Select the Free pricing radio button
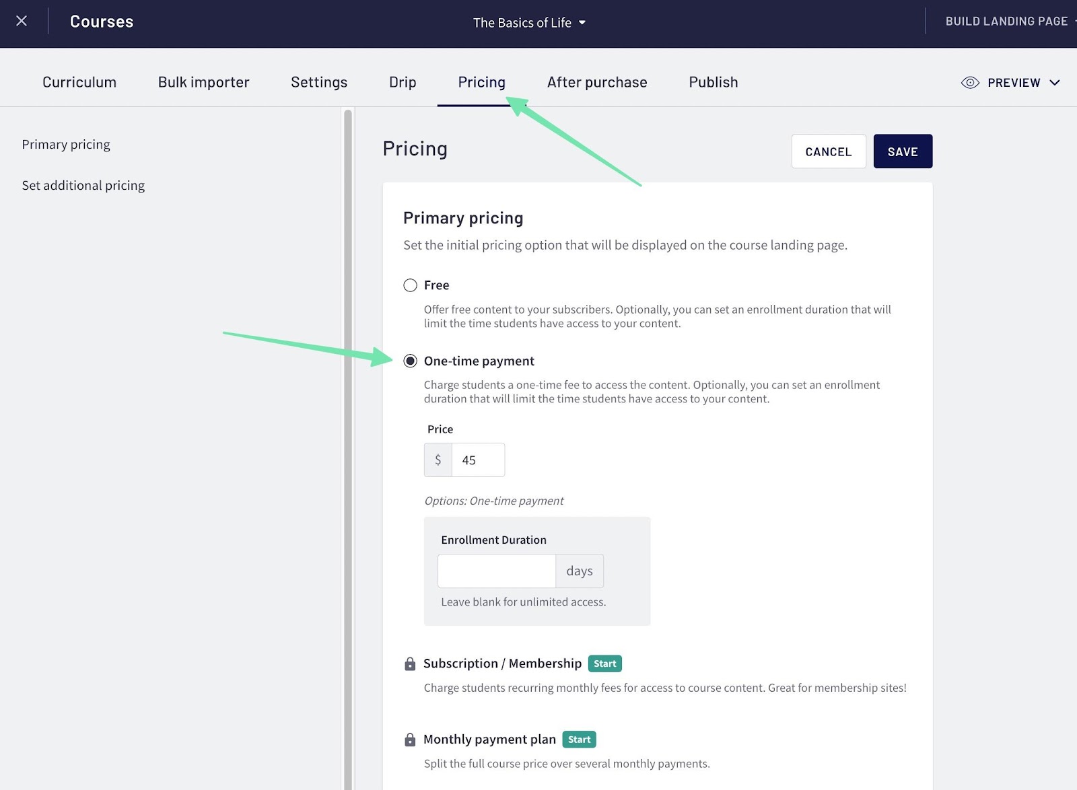This screenshot has height=790, width=1077. [x=410, y=285]
